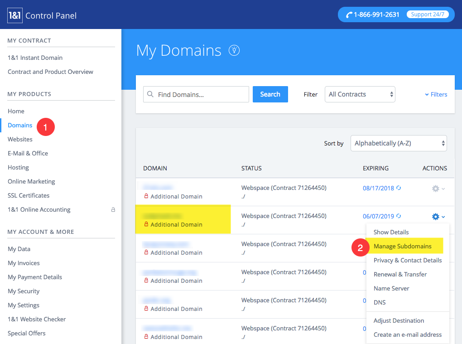The height and width of the screenshot is (344, 462).
Task: Click chevron beside the 08/17/2018 row gear
Action: [x=443, y=189]
